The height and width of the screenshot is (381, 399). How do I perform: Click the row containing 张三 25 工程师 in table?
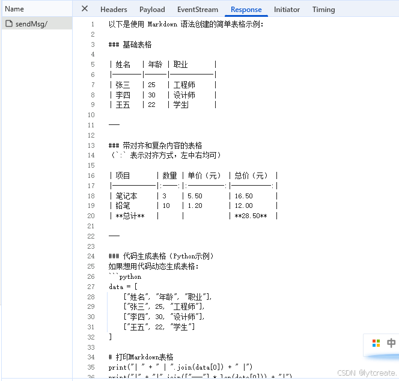[x=163, y=85]
